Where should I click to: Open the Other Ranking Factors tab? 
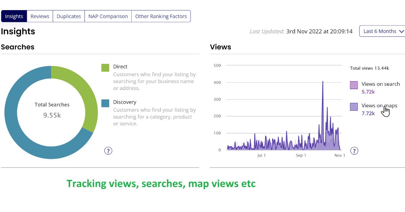coord(161,16)
